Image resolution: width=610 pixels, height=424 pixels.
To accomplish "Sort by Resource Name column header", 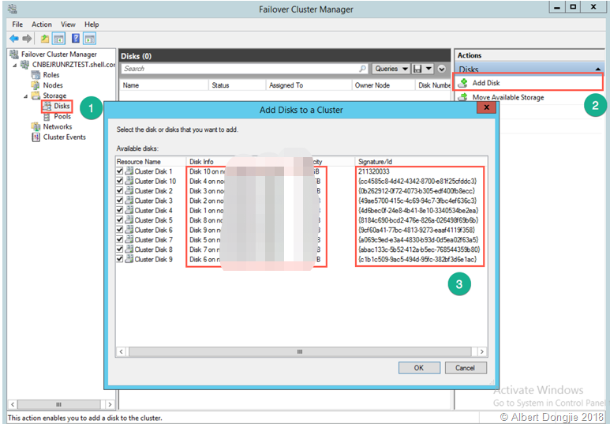I will 152,162.
